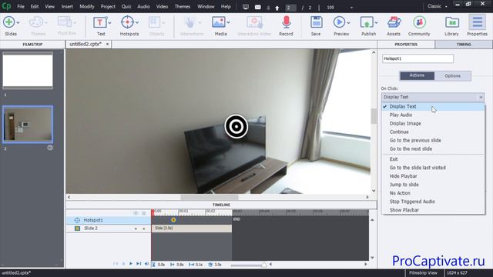This screenshot has height=277, width=493.
Task: Open the File menu
Action: coord(21,6)
